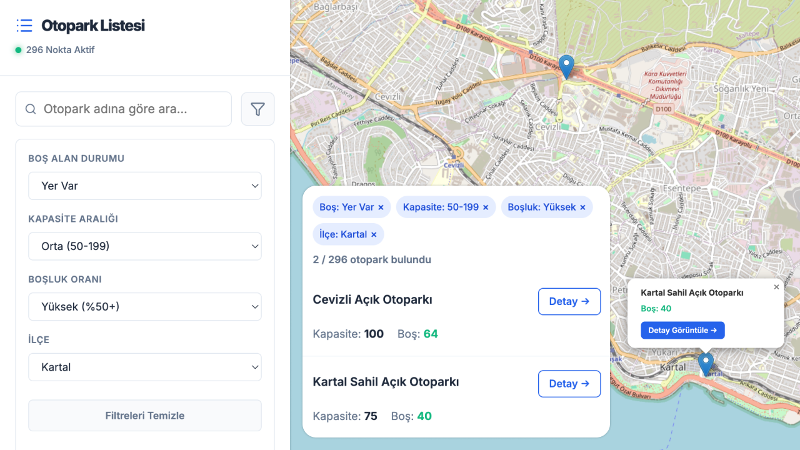The width and height of the screenshot is (800, 450).
Task: Toggle the filter funnel icon button
Action: tap(257, 109)
